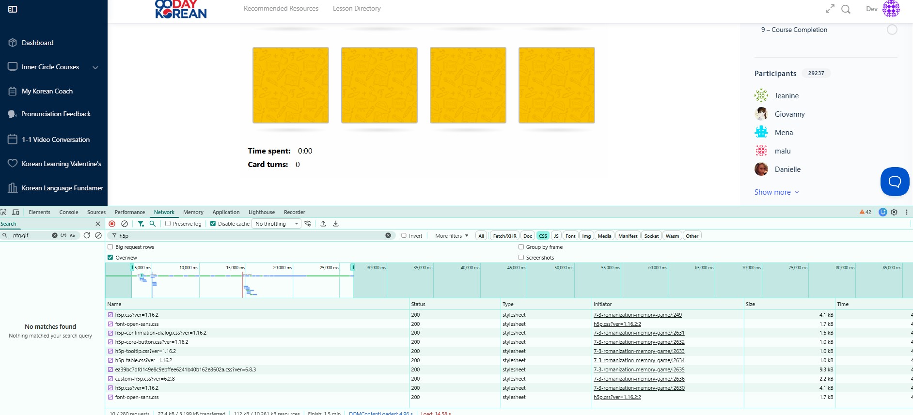Uncheck the Disable cache checkbox
Viewport: 913px width, 415px height.
coord(213,224)
